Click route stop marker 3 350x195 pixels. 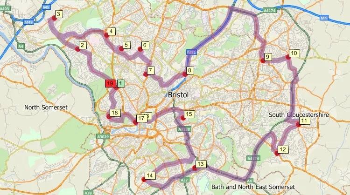(58, 14)
